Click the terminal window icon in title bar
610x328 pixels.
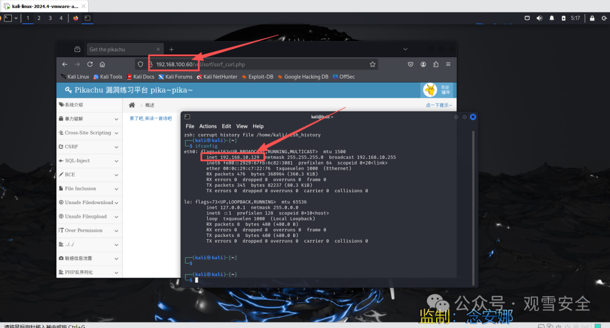(187, 117)
